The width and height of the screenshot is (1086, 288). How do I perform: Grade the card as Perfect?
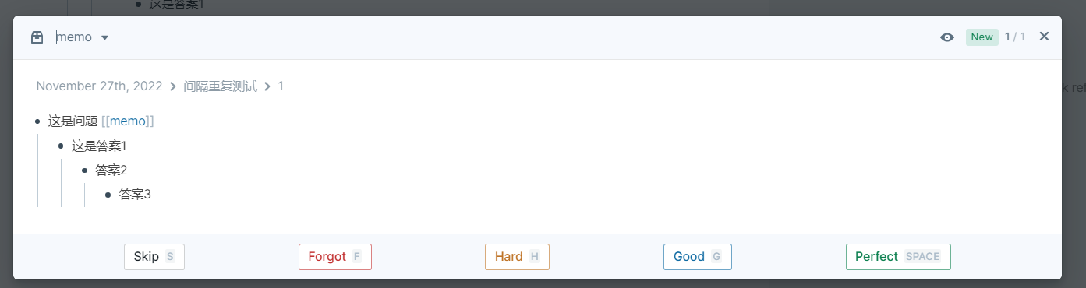click(x=898, y=257)
